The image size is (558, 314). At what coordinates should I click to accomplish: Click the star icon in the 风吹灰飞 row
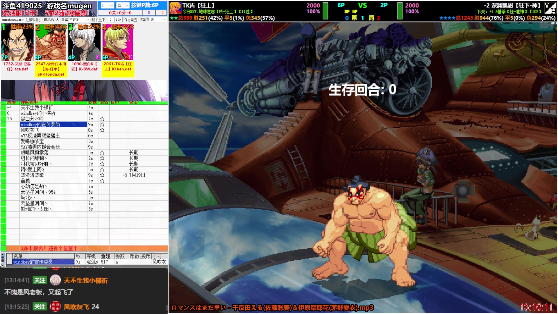[102, 130]
